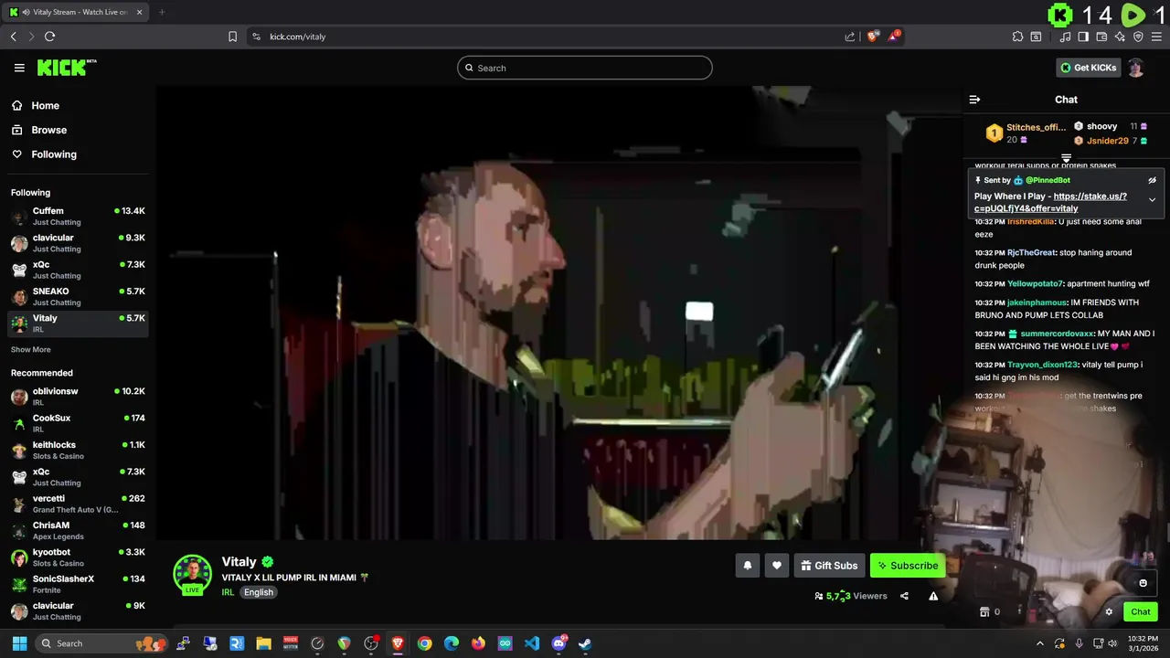Open Steam from the taskbar
The width and height of the screenshot is (1170, 658).
click(x=585, y=643)
